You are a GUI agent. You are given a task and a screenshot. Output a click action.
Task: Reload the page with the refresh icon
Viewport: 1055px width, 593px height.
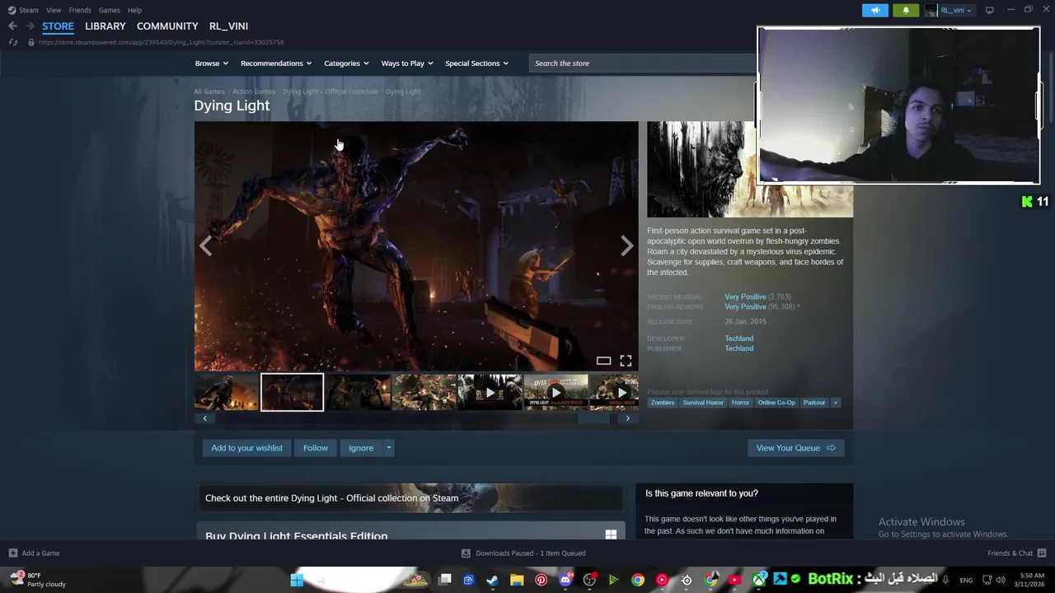click(12, 42)
